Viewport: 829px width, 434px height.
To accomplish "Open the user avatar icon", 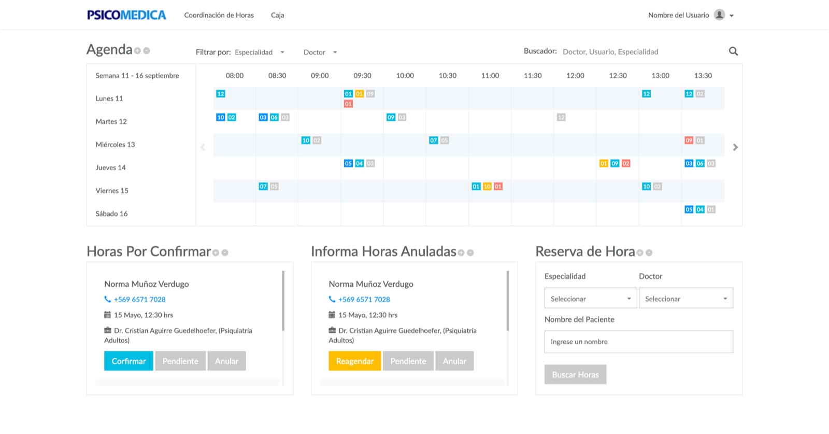I will [x=719, y=15].
